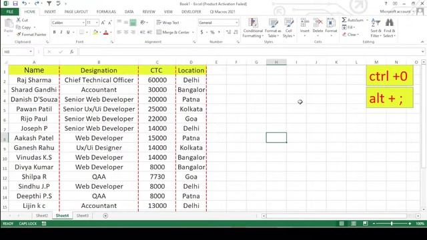Screen dimensions: 427x240
Task: Open the REVIEW tab
Action: tap(149, 12)
